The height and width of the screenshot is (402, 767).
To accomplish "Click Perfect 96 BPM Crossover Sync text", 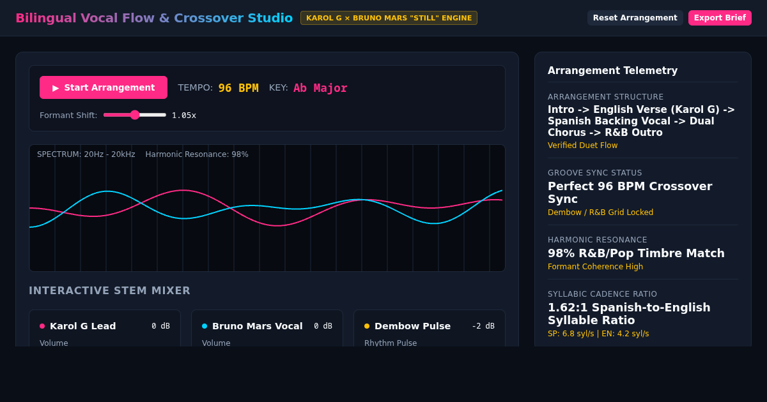I will point(630,193).
